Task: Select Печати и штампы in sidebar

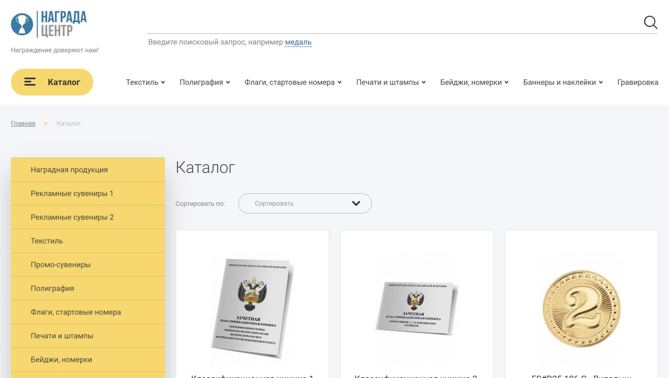Action: point(88,336)
